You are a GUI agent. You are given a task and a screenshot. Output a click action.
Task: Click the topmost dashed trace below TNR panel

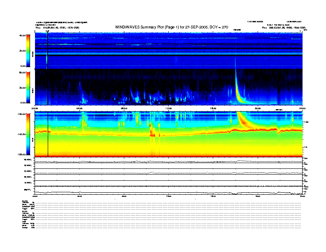pos(168,161)
